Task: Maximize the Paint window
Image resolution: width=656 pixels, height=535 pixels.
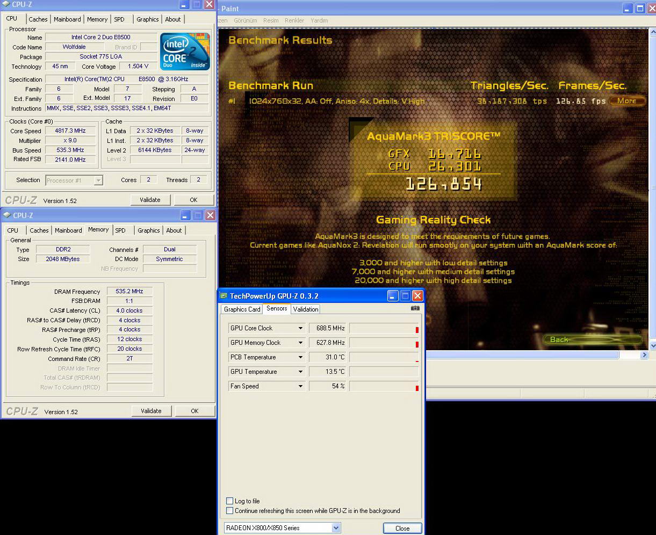Action: pyautogui.click(x=640, y=9)
